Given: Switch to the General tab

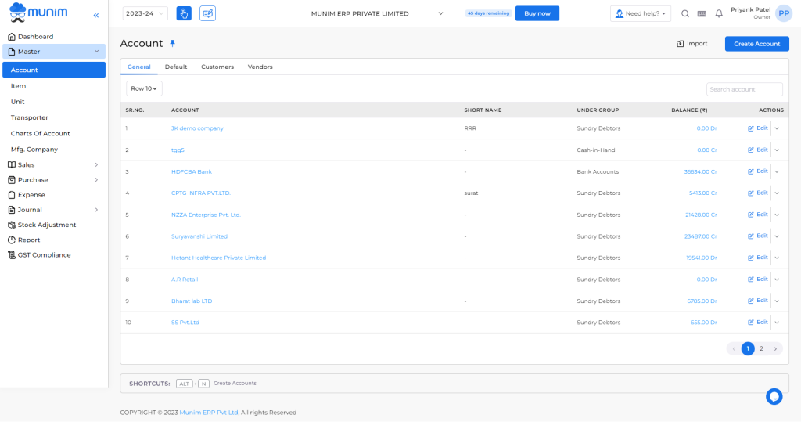Looking at the screenshot, I should 139,67.
